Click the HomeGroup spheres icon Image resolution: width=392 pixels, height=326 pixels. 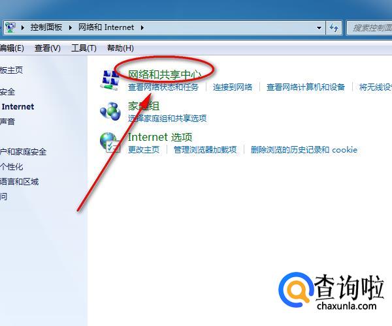point(110,111)
